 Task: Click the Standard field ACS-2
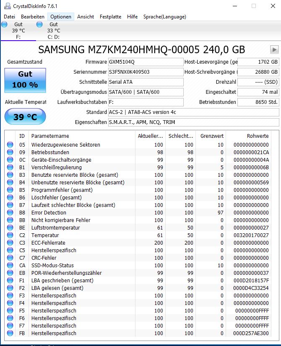193,112
